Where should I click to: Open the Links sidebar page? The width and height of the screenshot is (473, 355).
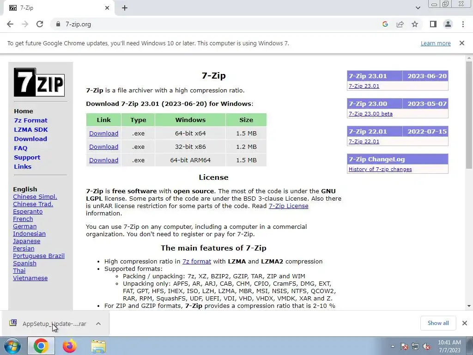pos(23,166)
